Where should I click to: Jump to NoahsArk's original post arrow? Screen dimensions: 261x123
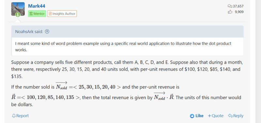tap(47, 31)
